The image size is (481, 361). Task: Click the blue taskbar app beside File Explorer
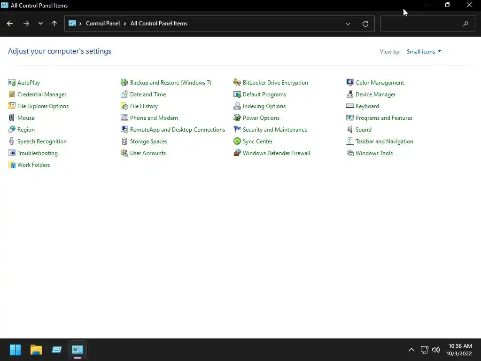tap(57, 350)
